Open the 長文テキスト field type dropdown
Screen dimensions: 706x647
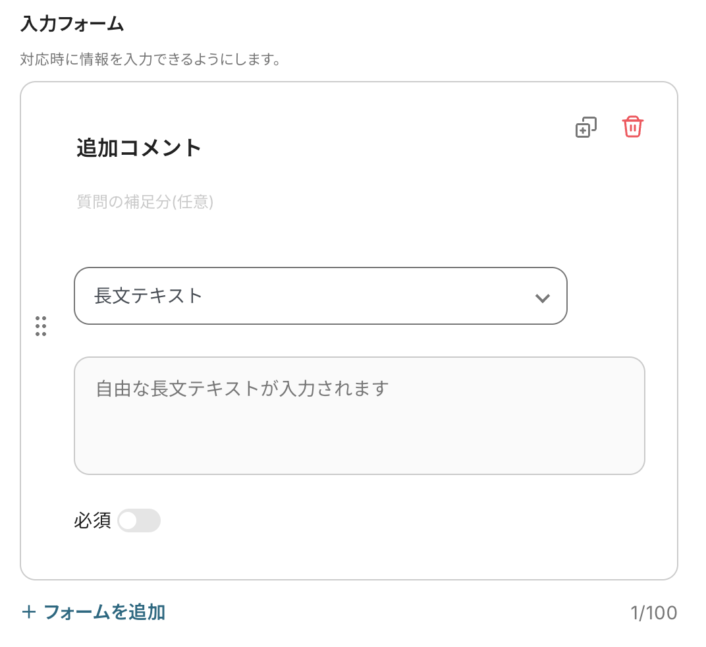click(x=320, y=296)
